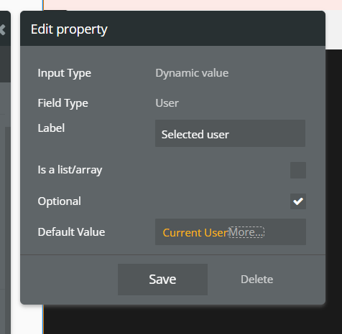Click the Dynamic value input type

[192, 73]
